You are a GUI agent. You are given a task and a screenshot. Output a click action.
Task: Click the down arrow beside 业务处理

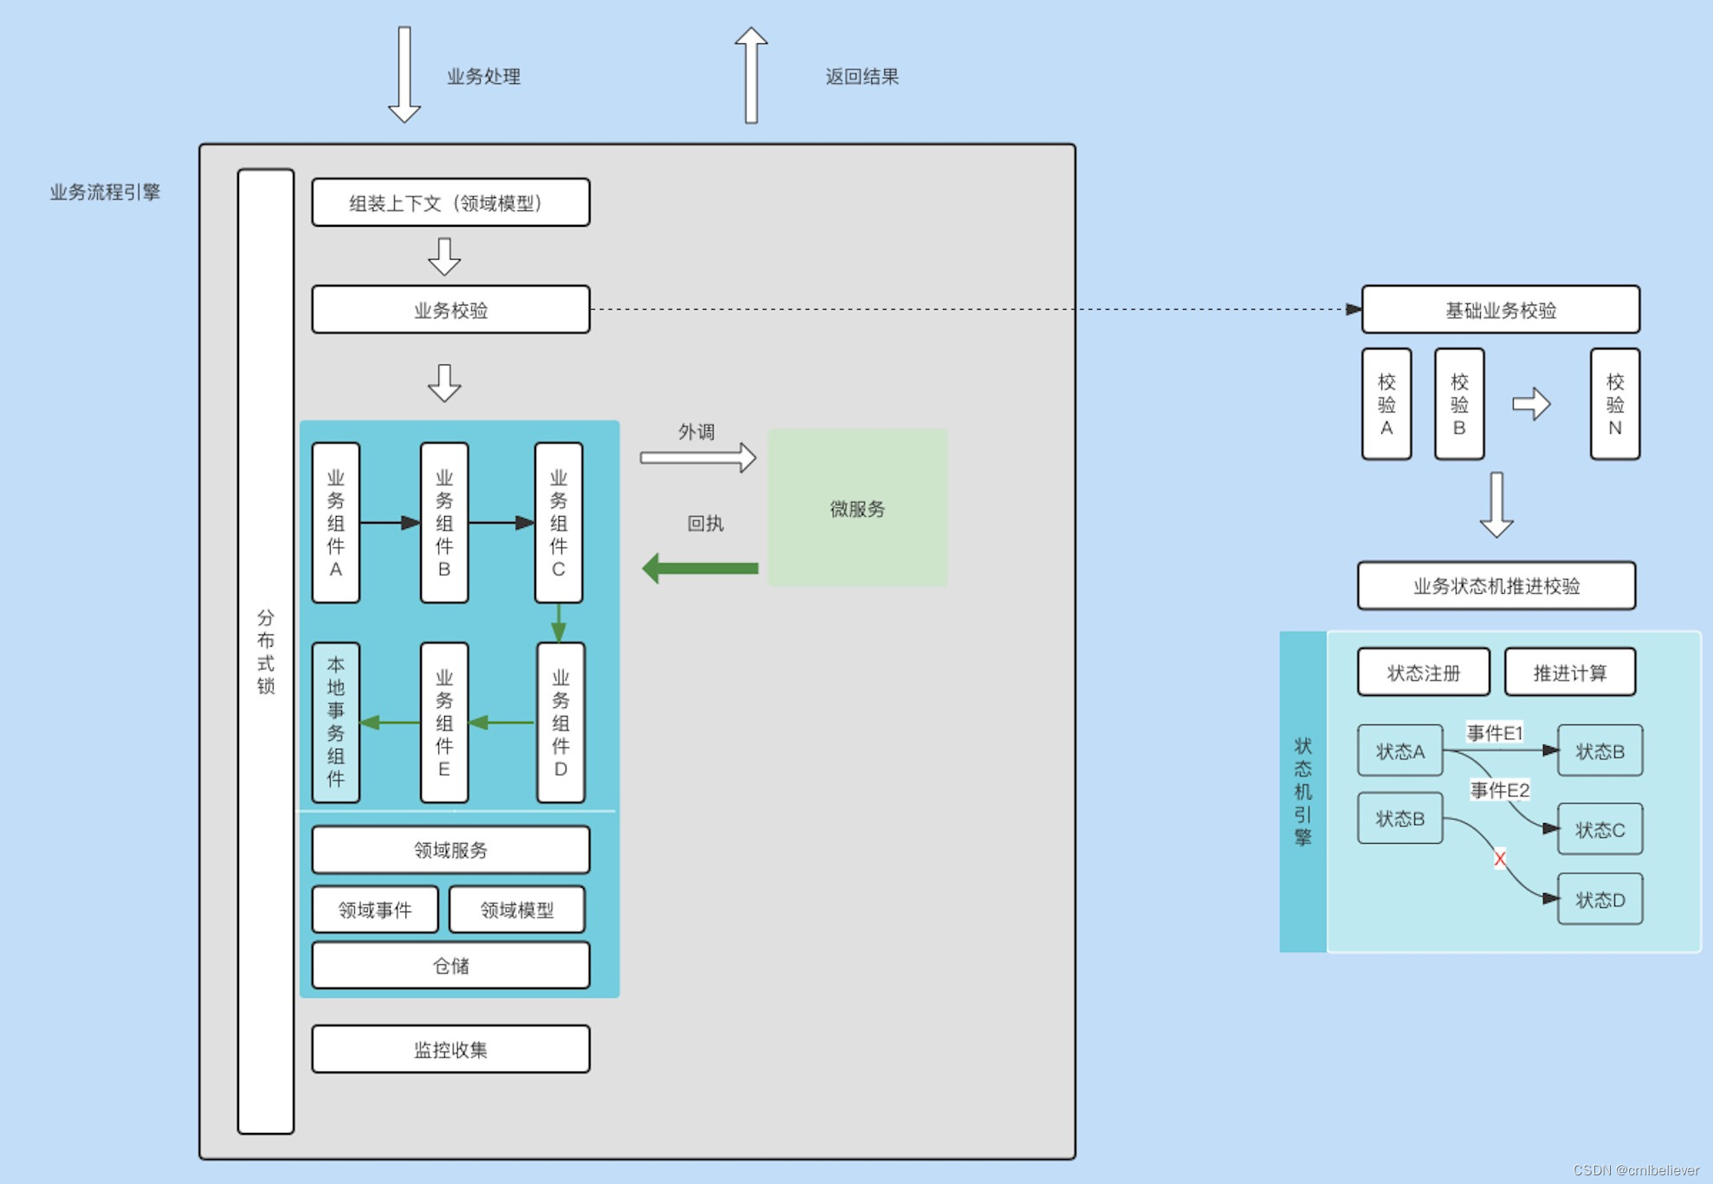tap(404, 75)
